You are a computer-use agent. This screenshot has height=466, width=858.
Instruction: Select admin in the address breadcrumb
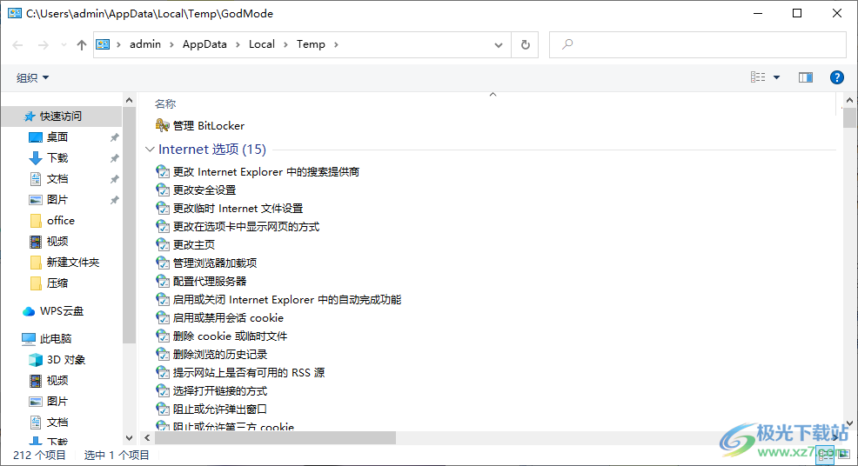(145, 44)
